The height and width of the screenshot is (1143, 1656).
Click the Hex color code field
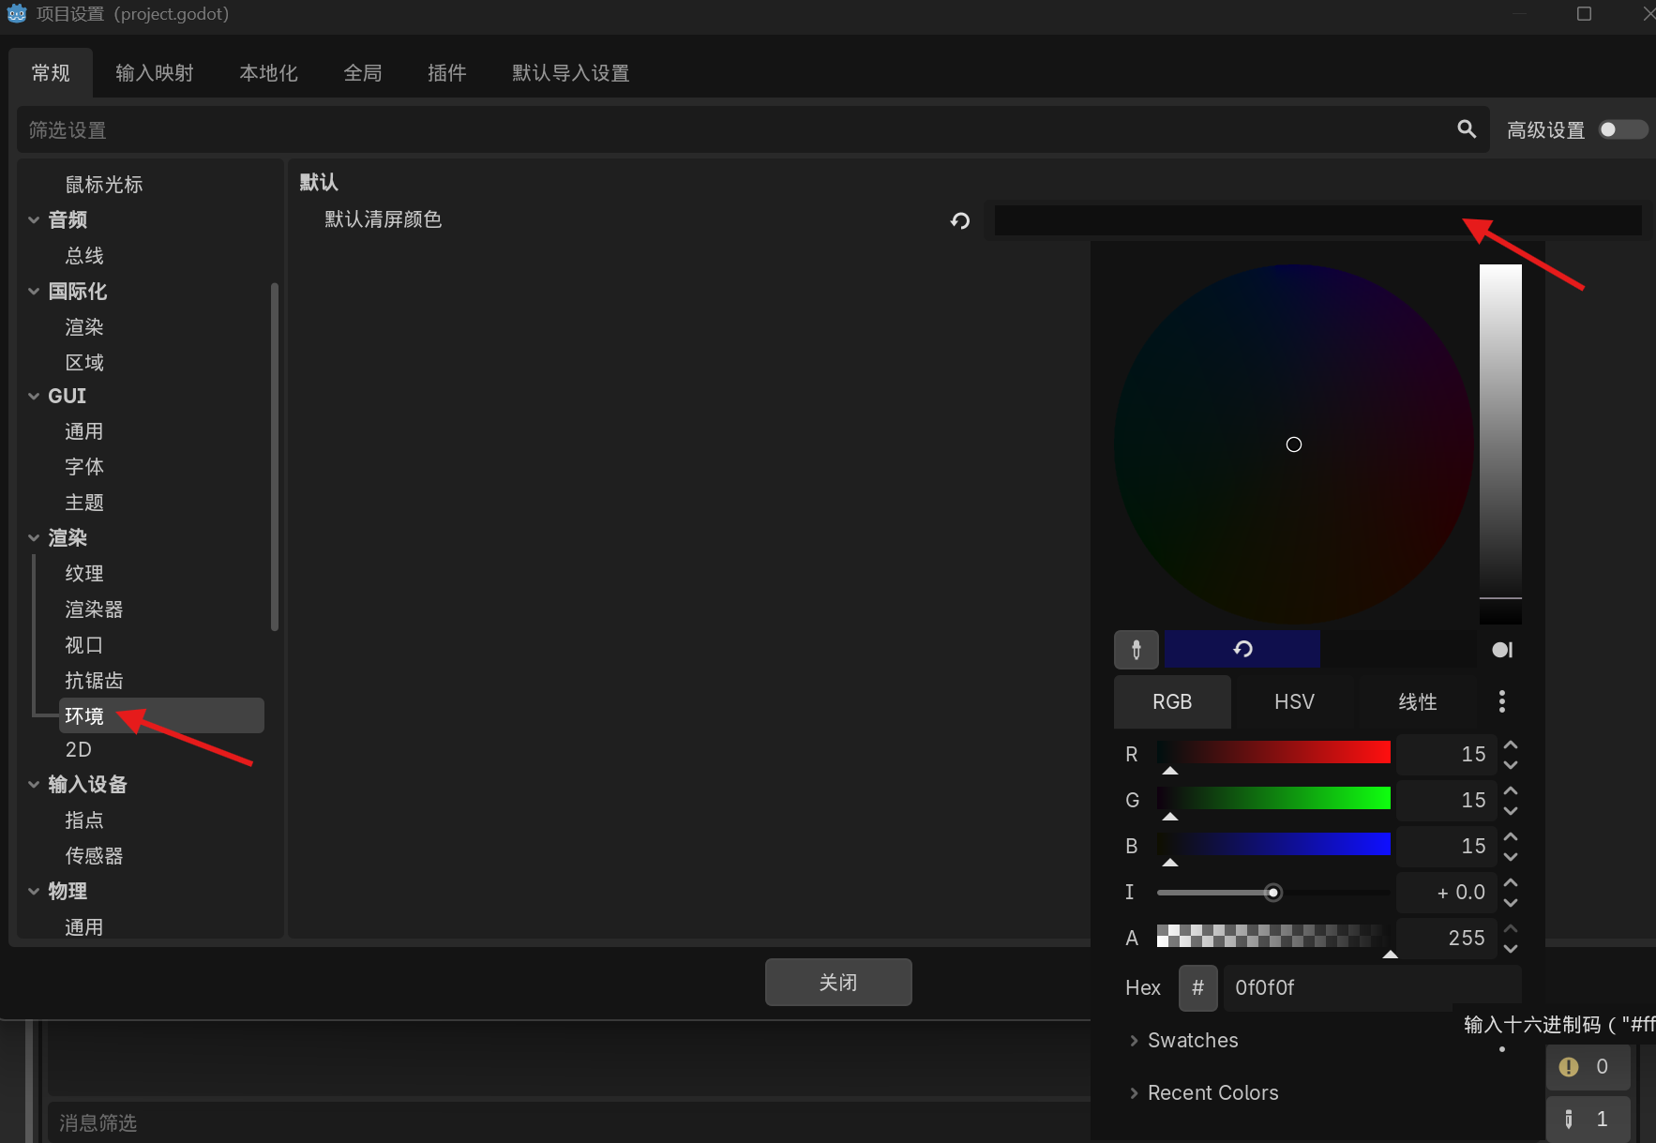[1372, 987]
